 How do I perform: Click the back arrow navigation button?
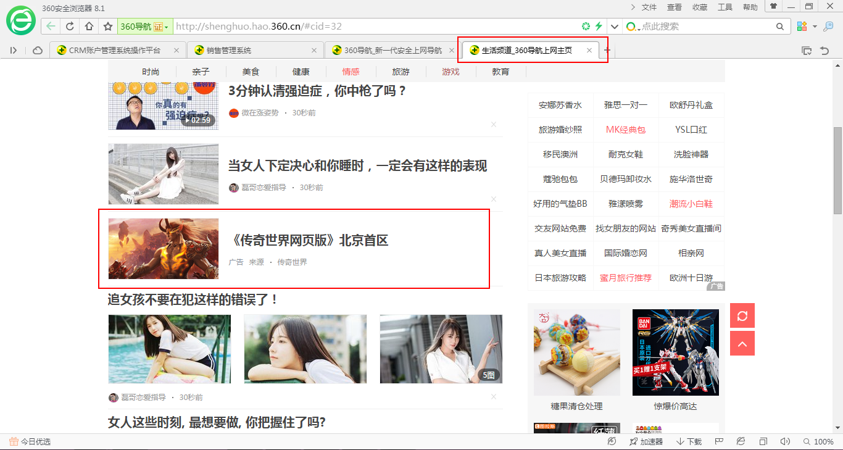pyautogui.click(x=51, y=27)
